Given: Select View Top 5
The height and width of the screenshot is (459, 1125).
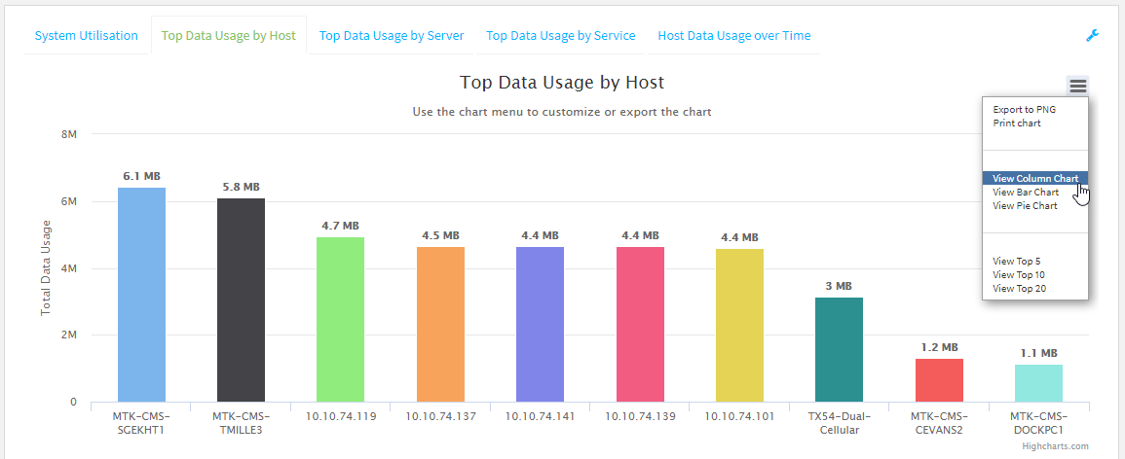Looking at the screenshot, I should (1017, 261).
